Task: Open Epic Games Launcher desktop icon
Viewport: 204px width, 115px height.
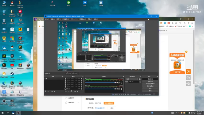Action: [12, 58]
